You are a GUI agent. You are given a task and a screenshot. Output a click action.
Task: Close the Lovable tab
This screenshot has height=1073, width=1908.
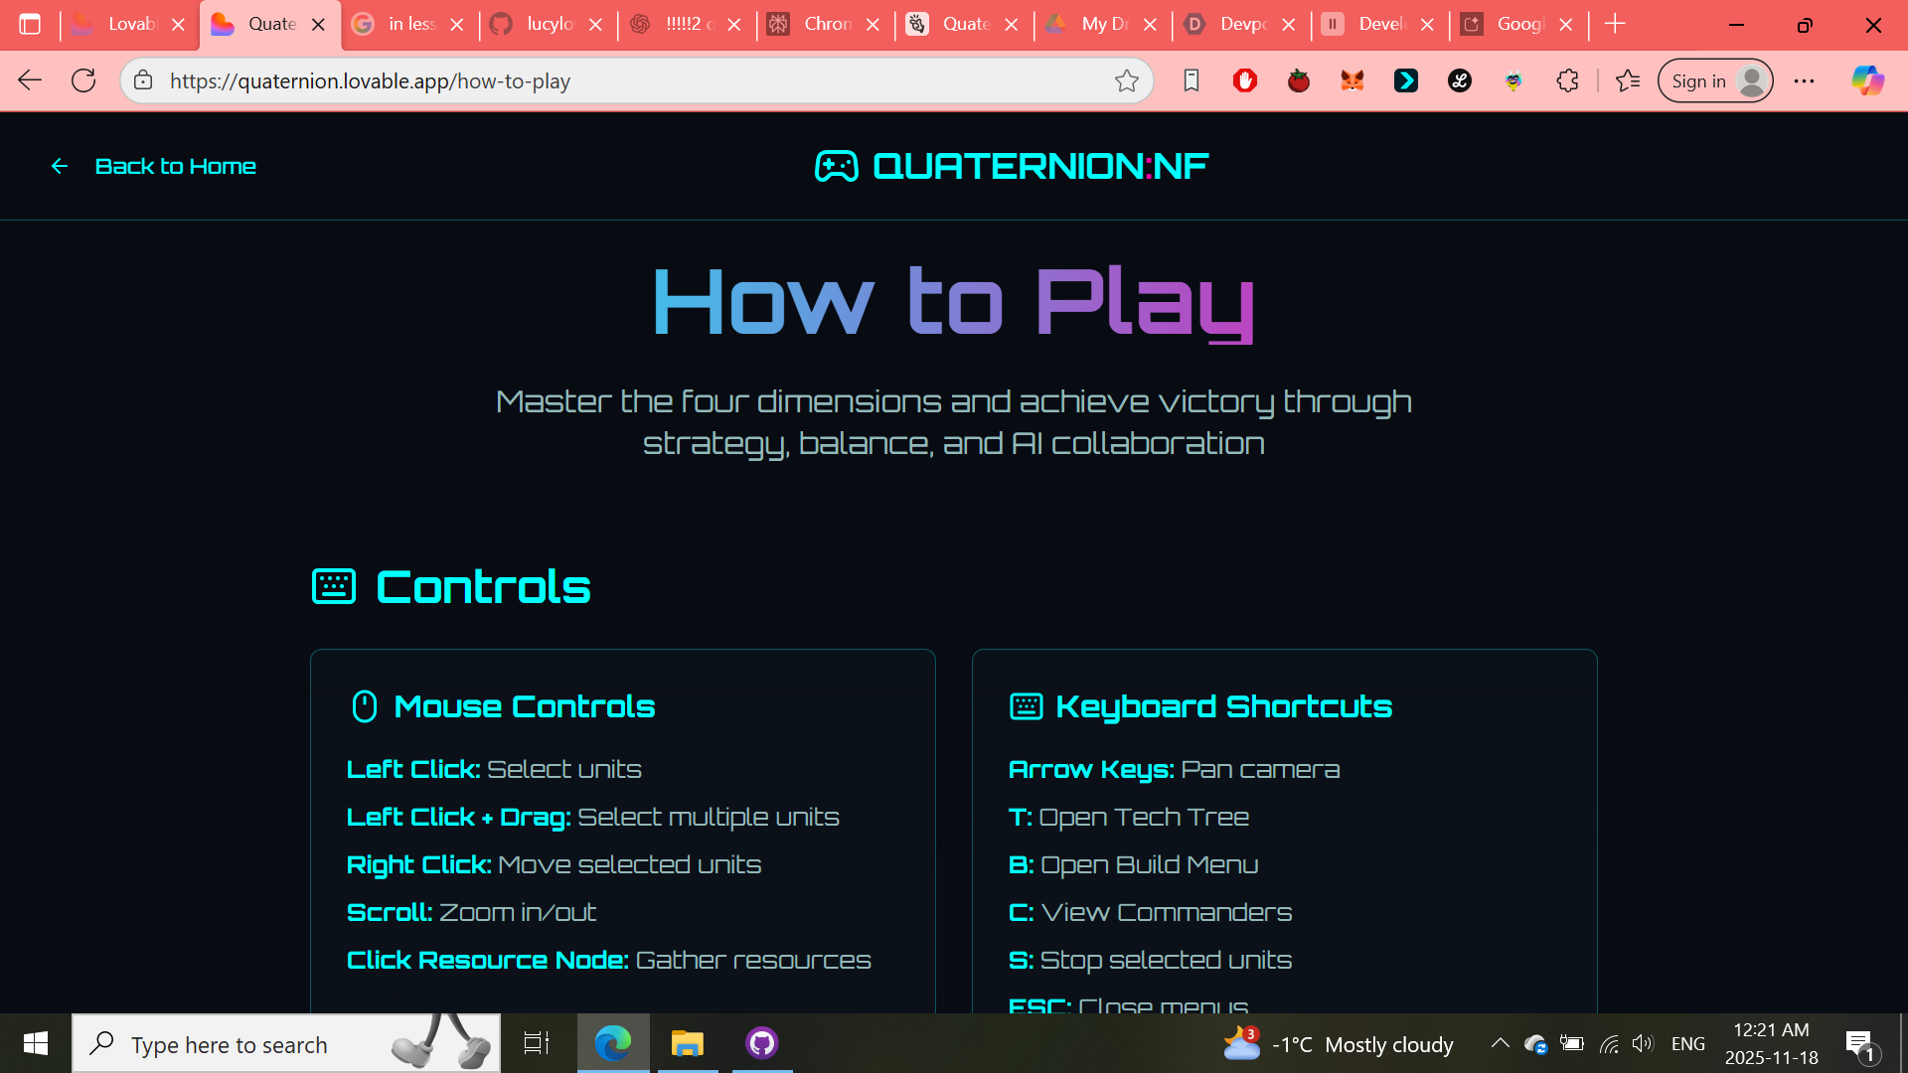coord(179,25)
